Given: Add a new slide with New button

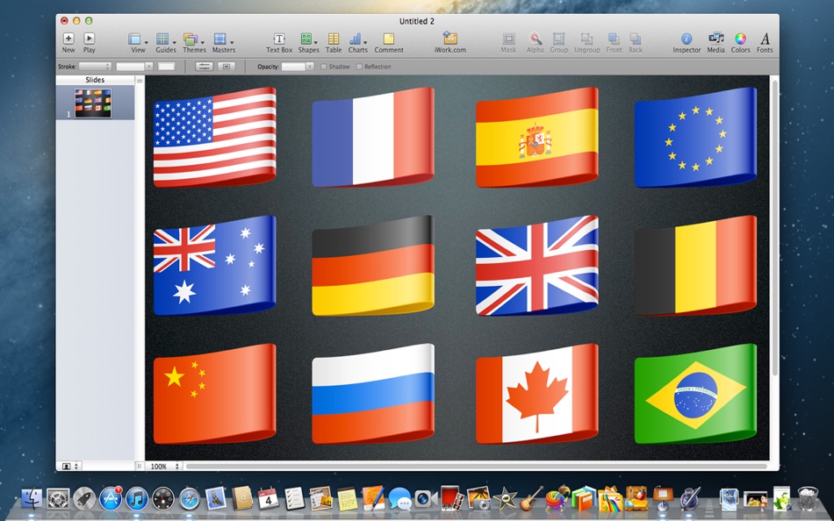Looking at the screenshot, I should (68, 42).
